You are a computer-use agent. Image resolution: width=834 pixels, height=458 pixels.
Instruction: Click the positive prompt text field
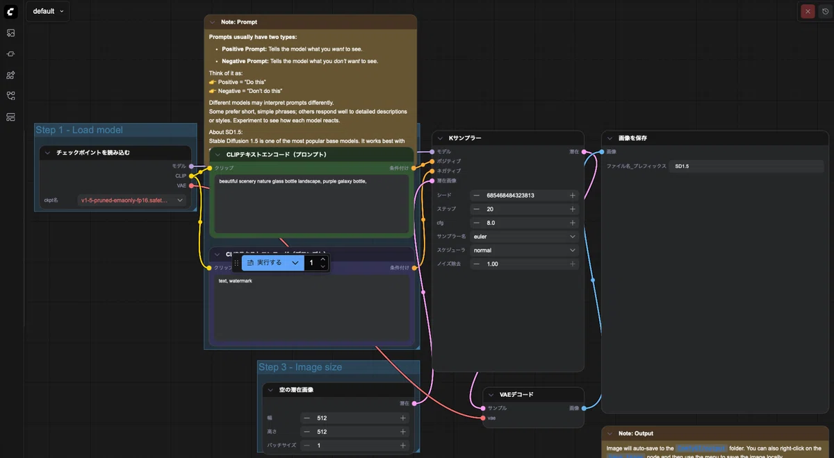point(311,203)
